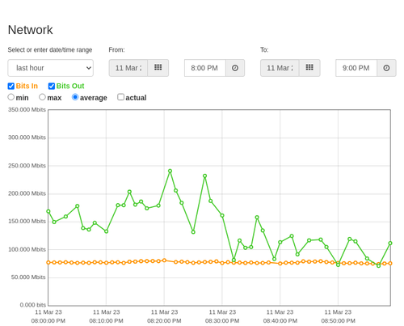Click the '150.000 Mbits' axis label
Image resolution: width=404 pixels, height=326 pixels.
click(27, 222)
